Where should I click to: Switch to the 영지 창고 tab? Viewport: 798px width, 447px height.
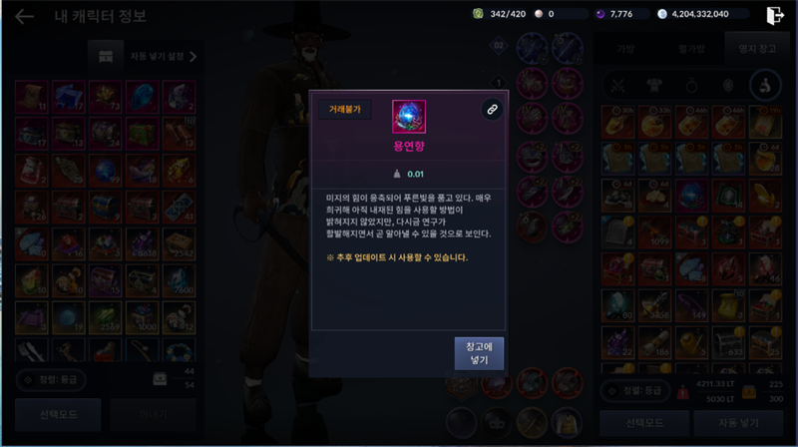click(757, 49)
